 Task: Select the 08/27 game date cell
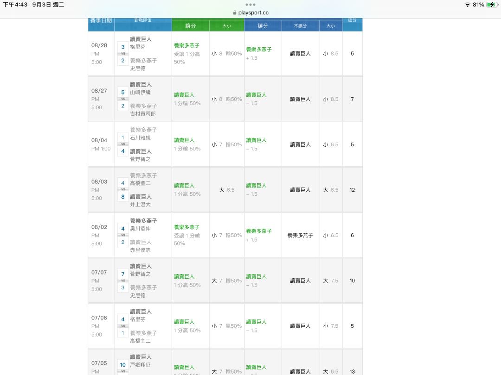coord(101,99)
